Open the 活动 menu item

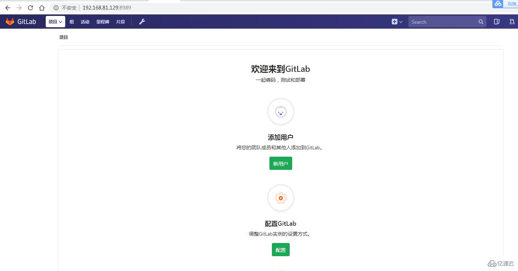tap(85, 22)
